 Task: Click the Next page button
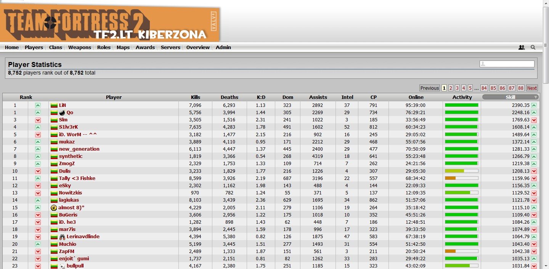(x=532, y=88)
